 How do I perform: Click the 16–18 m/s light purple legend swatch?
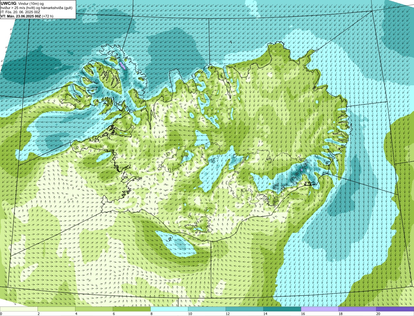[x=320, y=309]
